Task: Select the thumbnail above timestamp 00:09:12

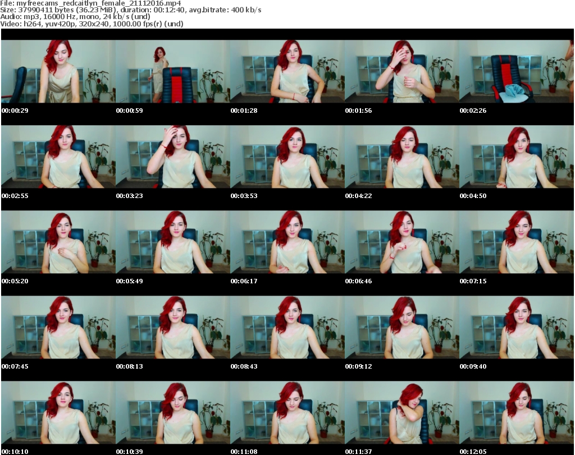Action: (401, 328)
